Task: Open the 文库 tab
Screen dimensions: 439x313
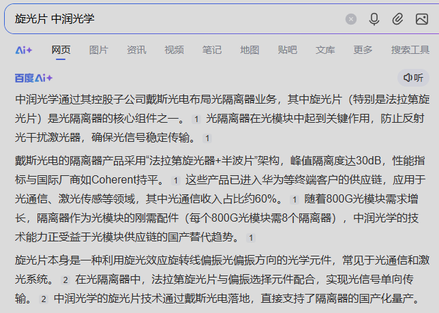Action: click(325, 50)
